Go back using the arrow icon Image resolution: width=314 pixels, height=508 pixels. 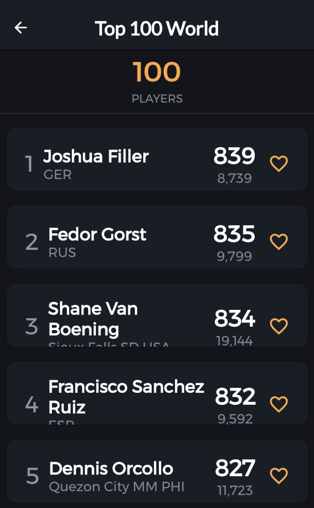21,28
